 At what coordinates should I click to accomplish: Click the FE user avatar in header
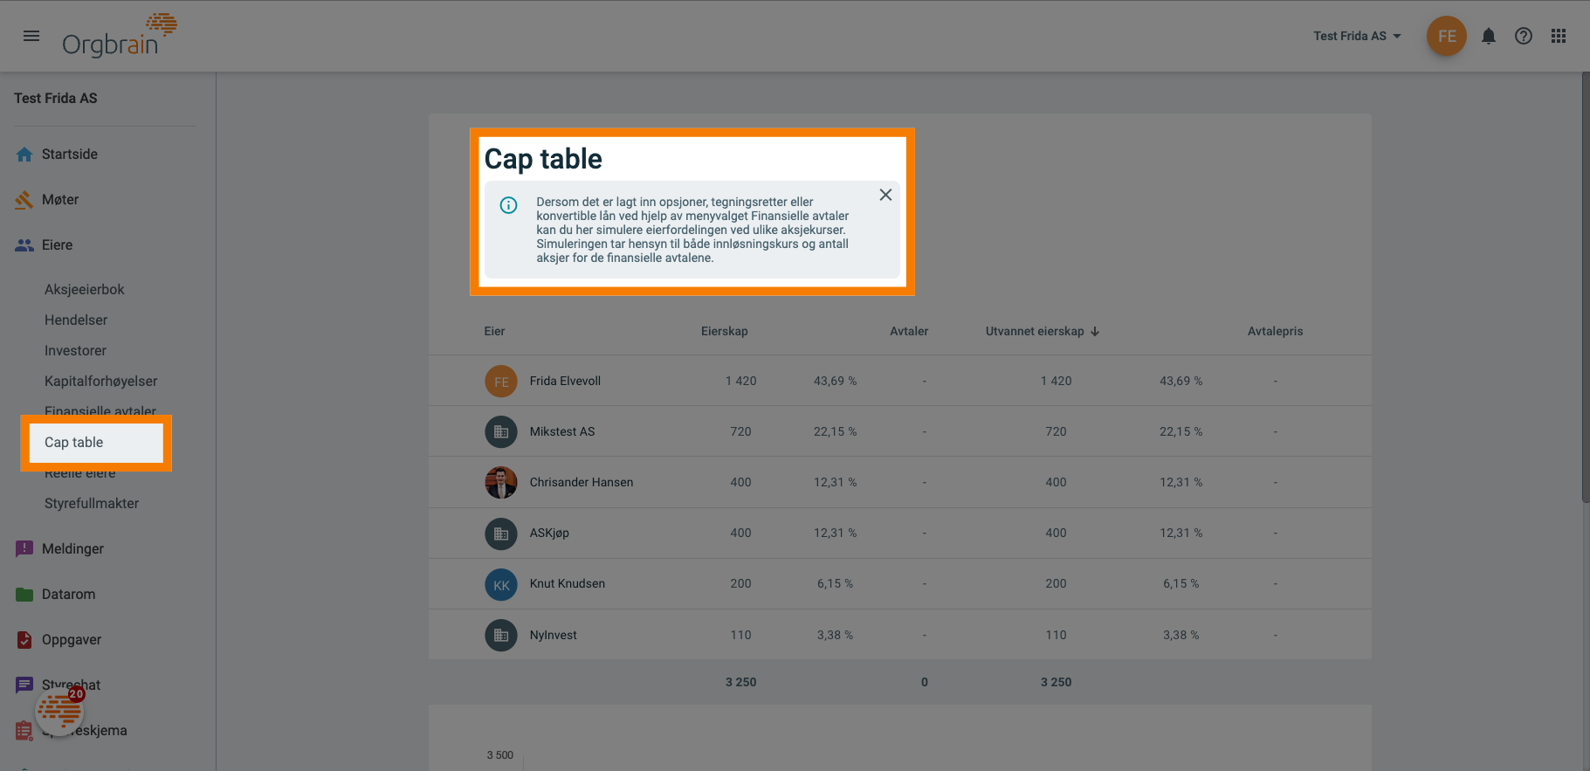click(x=1447, y=36)
